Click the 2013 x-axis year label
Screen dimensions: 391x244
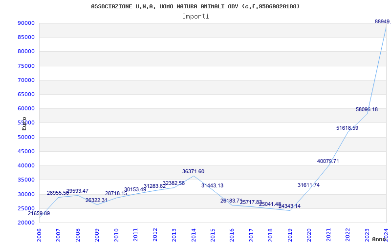tap(174, 235)
